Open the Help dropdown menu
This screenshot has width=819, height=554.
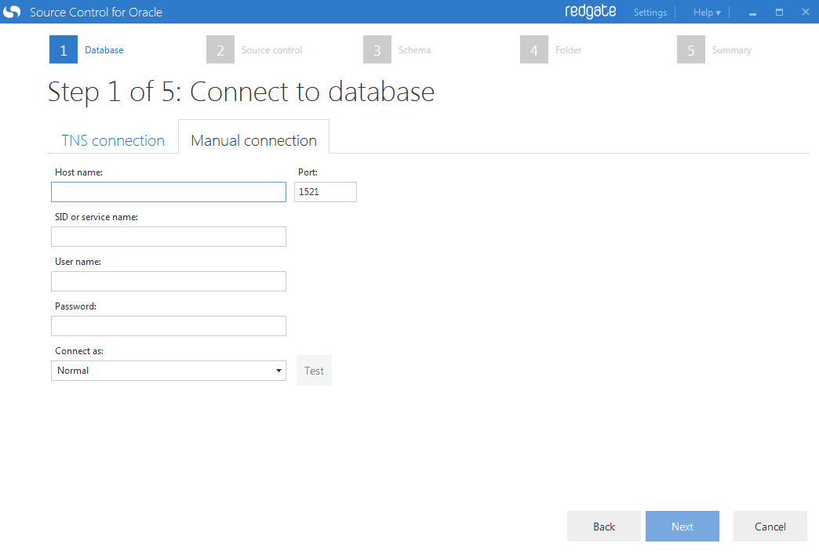(x=707, y=13)
